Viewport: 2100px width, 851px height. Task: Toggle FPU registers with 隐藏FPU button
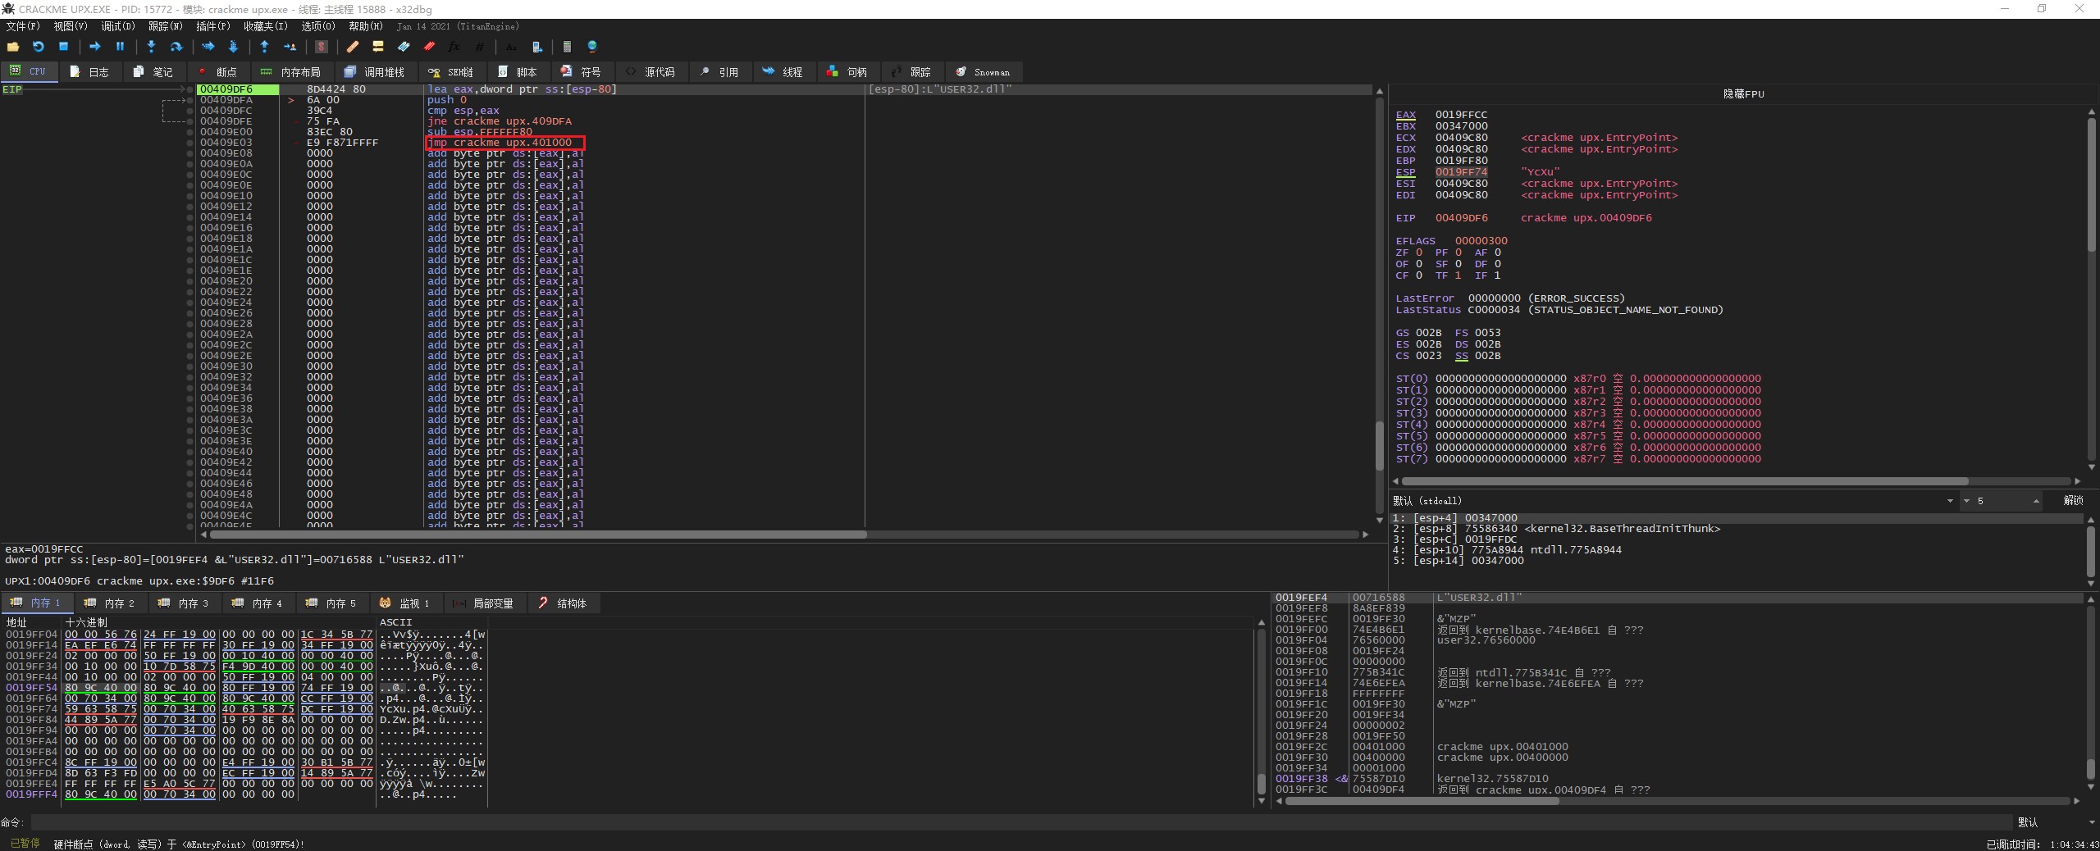pos(1743,94)
